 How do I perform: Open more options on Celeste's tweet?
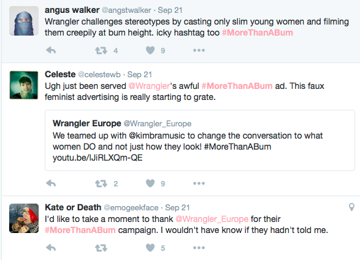point(199,183)
